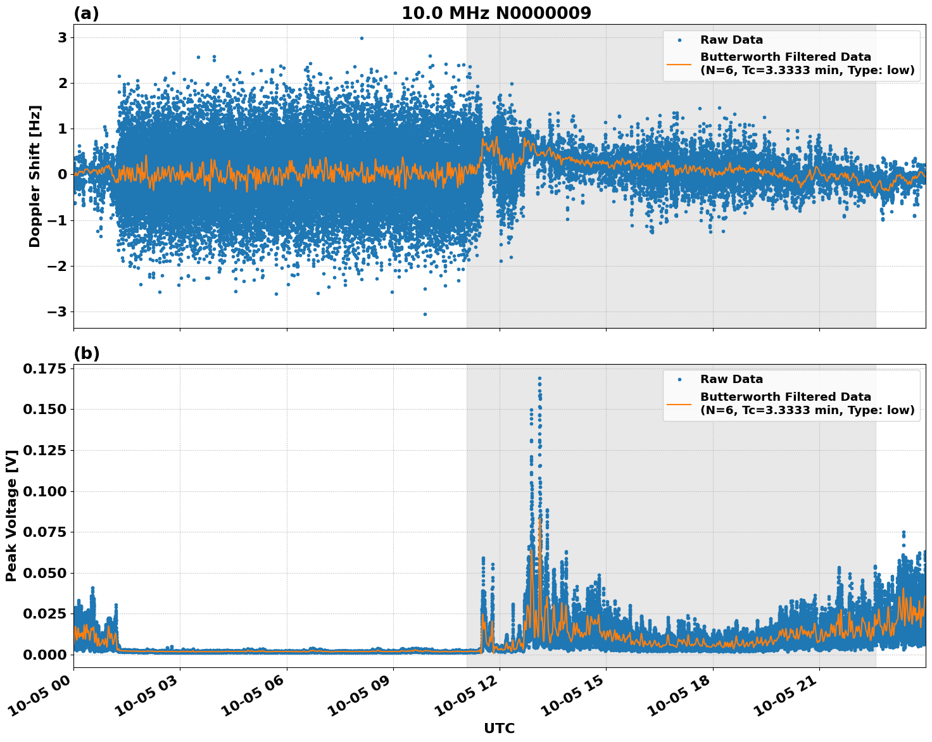The width and height of the screenshot is (932, 742).
Task: Click the voltage y-axis tick '0.125'
Action: 45,450
